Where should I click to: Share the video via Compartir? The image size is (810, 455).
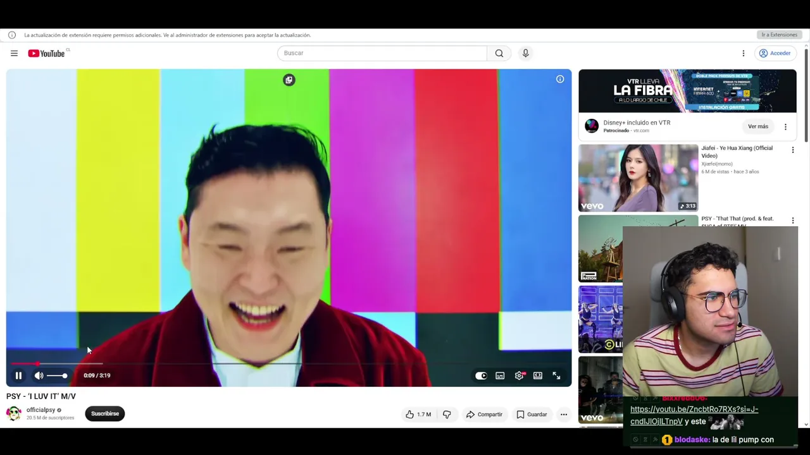[x=484, y=415]
